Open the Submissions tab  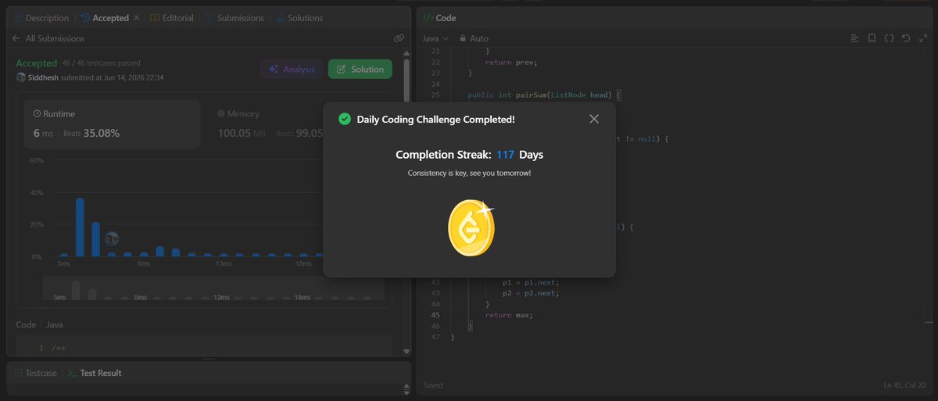(234, 17)
